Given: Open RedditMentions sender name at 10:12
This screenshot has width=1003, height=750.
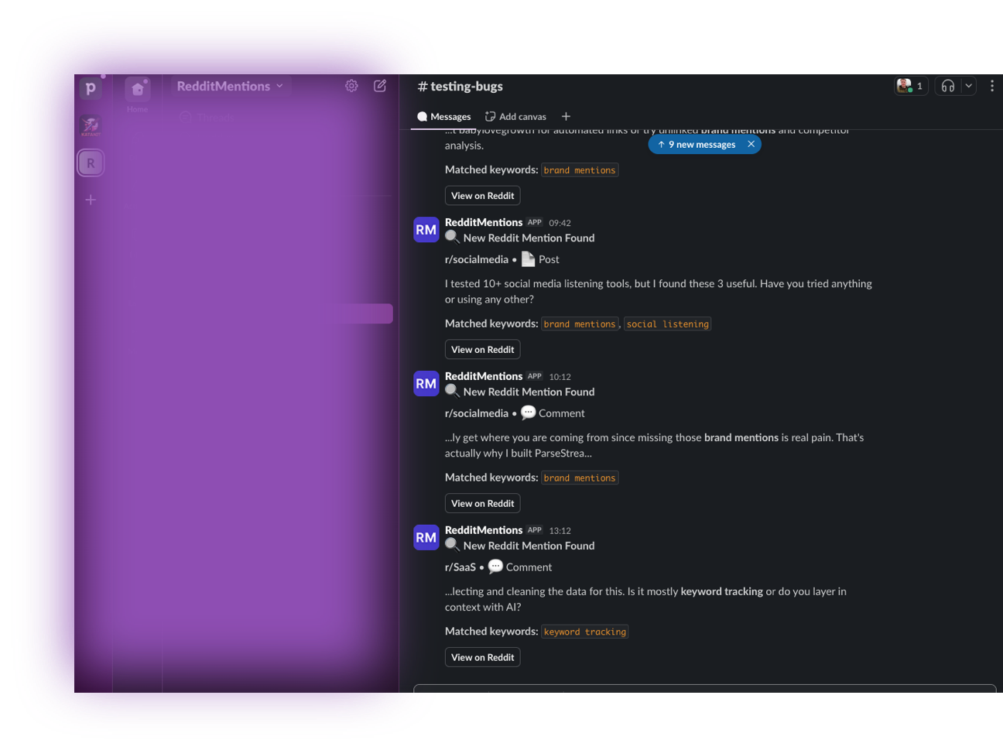Looking at the screenshot, I should [x=484, y=376].
